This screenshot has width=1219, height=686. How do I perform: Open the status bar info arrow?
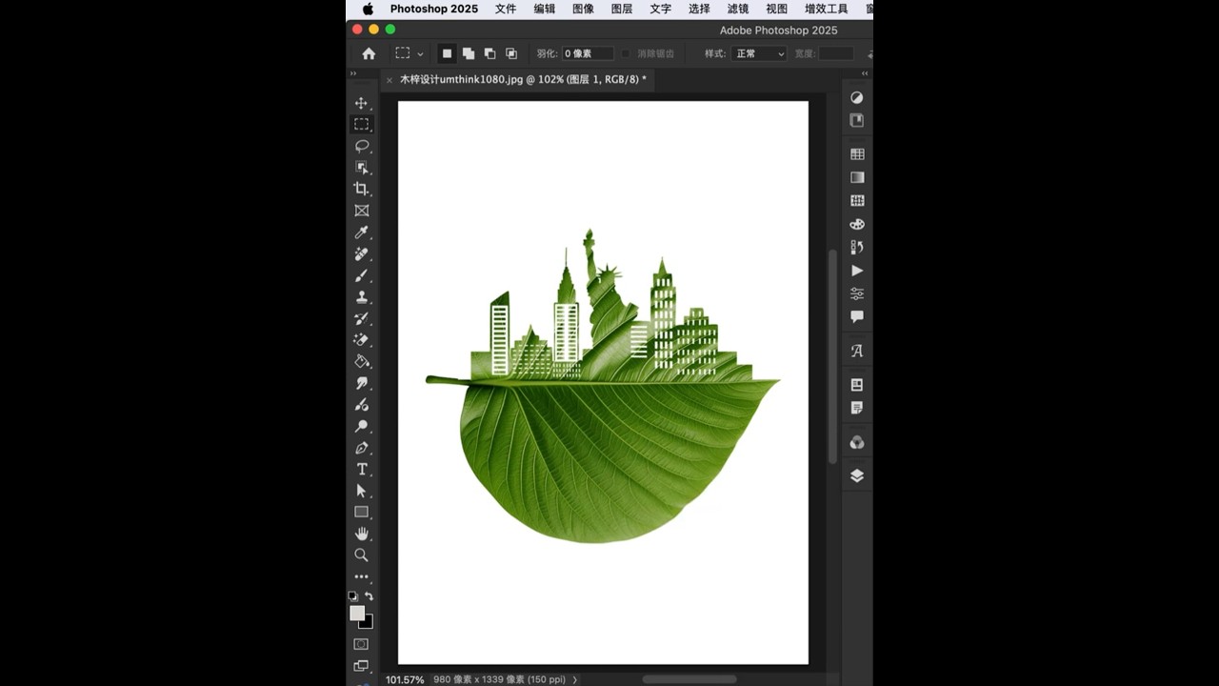point(575,679)
